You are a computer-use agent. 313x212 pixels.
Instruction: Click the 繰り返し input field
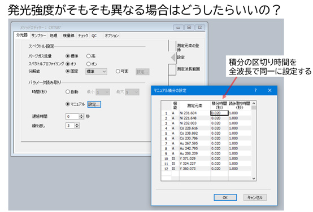[x=70, y=126]
